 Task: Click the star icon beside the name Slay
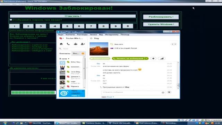click(x=91, y=38)
